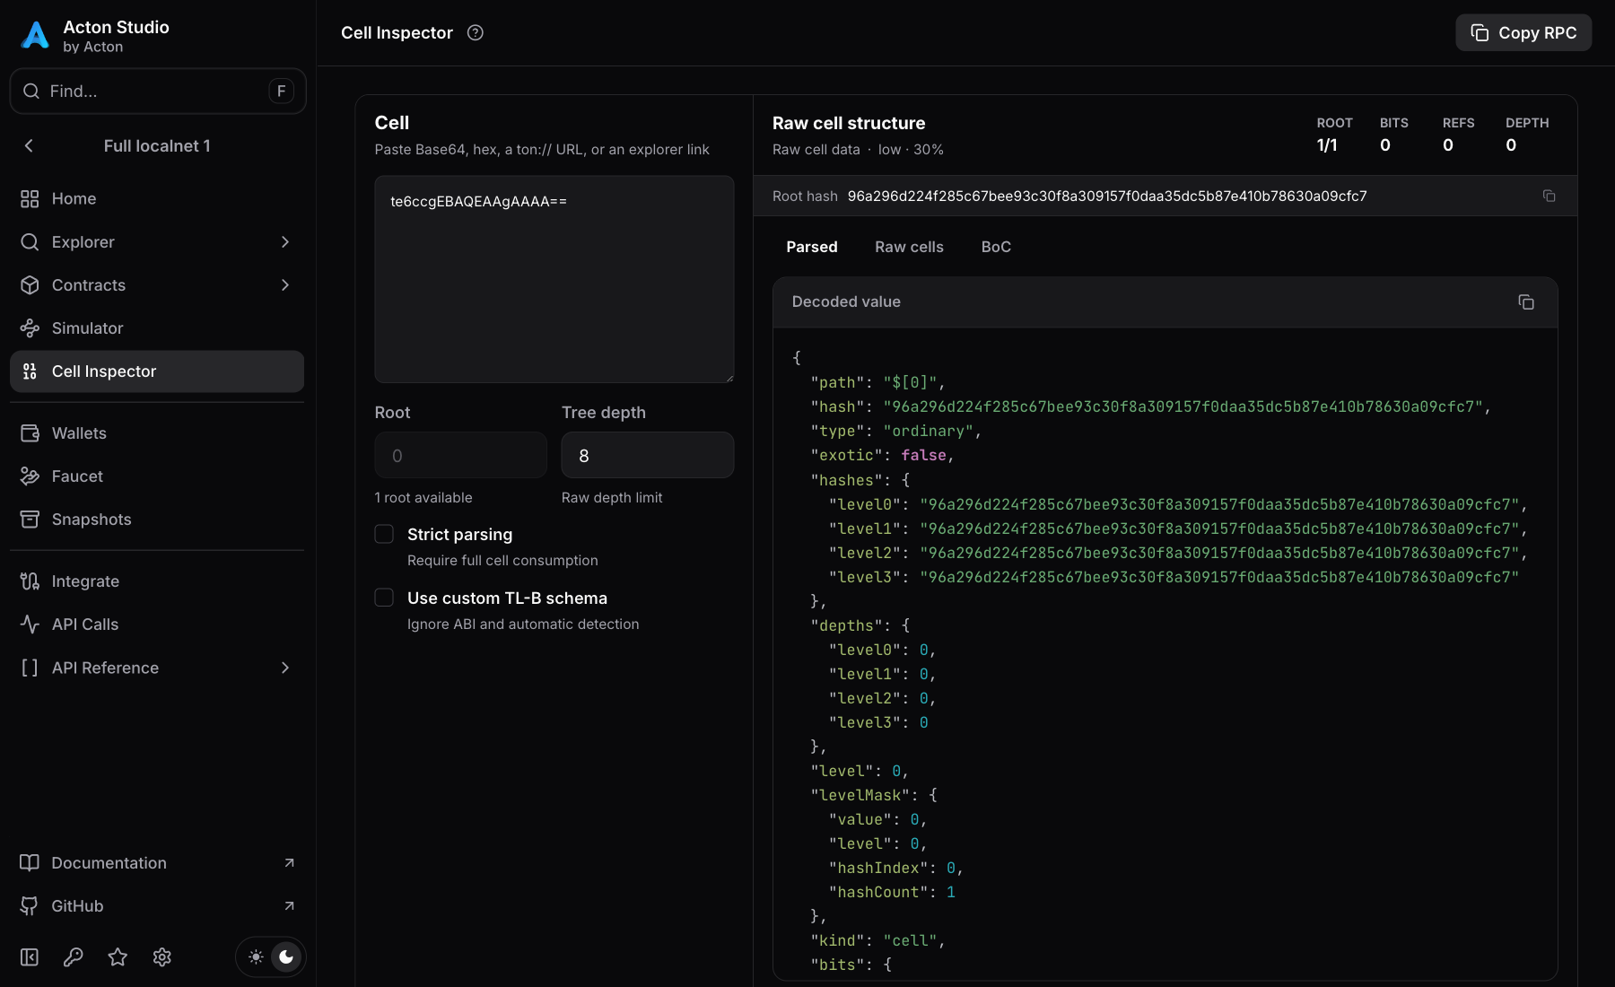Click the Acton Studio logo icon

35,36
